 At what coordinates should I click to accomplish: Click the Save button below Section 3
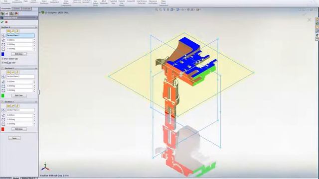(14, 138)
